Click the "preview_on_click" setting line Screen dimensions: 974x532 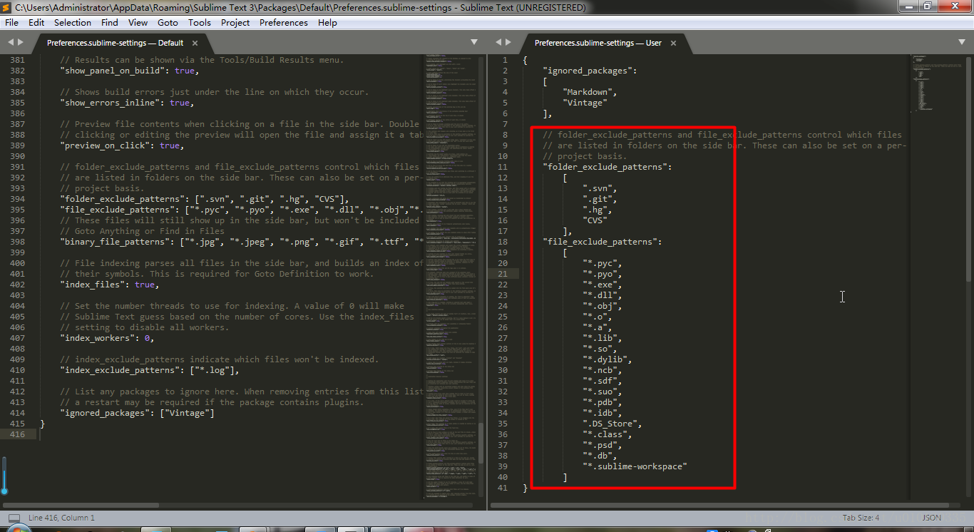tap(122, 145)
